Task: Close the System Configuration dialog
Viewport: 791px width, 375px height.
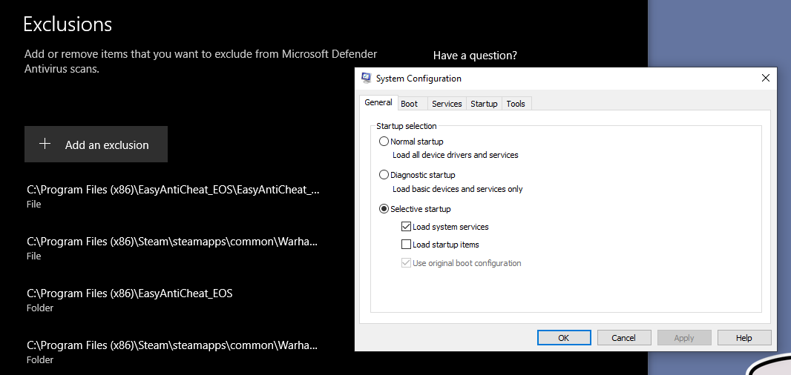Action: [x=766, y=78]
